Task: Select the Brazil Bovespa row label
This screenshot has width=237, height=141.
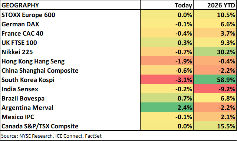Action: (23, 98)
